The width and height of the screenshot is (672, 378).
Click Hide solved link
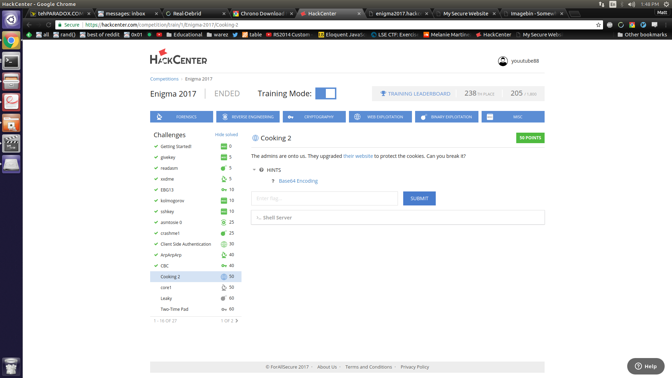click(x=226, y=135)
